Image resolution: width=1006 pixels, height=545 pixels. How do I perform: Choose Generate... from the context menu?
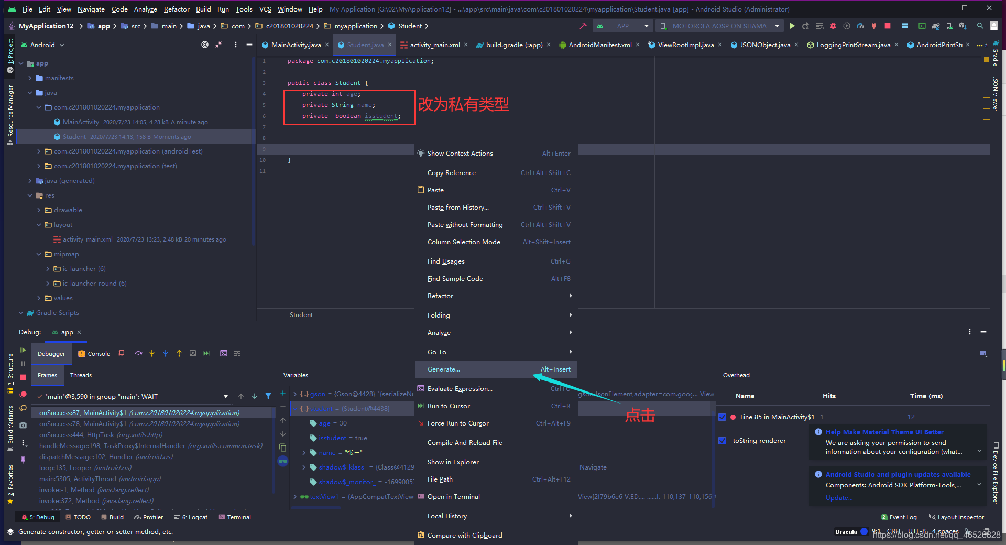[496, 369]
